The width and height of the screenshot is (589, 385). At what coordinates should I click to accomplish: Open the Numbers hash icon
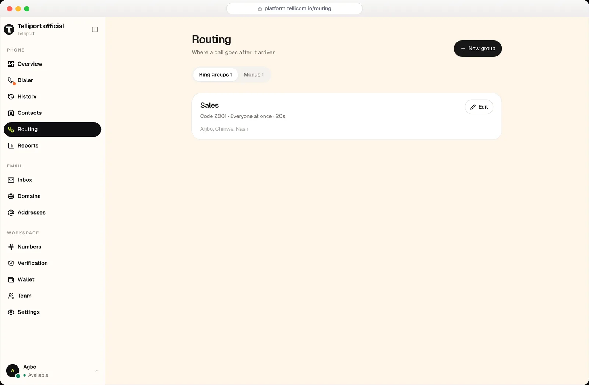tap(11, 247)
